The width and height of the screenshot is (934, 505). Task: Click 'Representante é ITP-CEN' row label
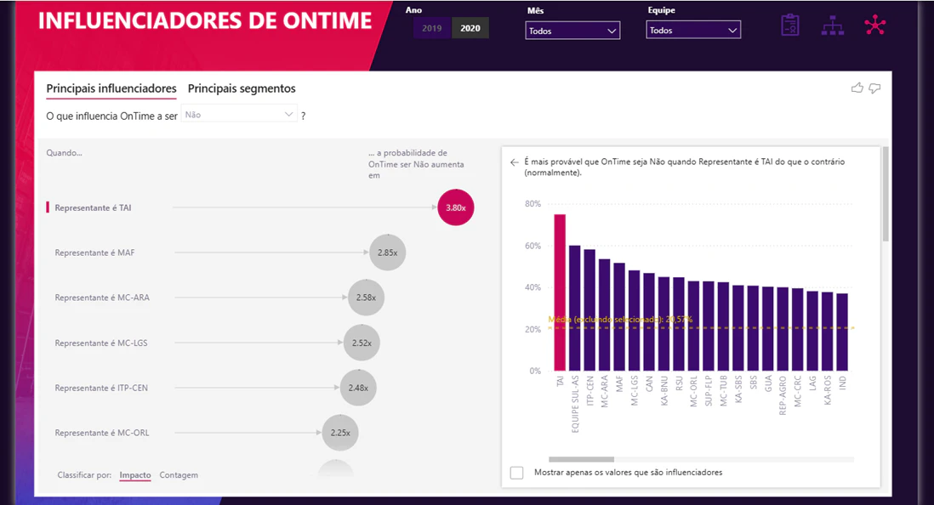pyautogui.click(x=101, y=388)
